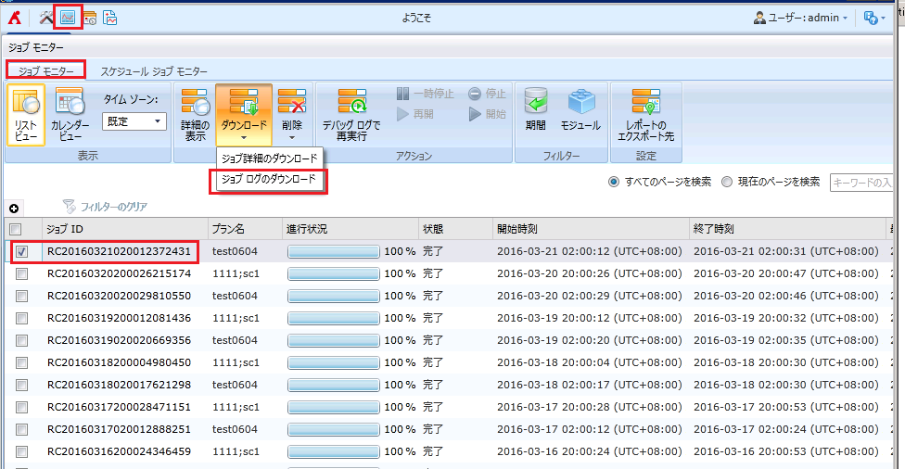Image resolution: width=905 pixels, height=469 pixels.
Task: Click the Job Monitor icon in top toolbar
Action: (x=68, y=17)
